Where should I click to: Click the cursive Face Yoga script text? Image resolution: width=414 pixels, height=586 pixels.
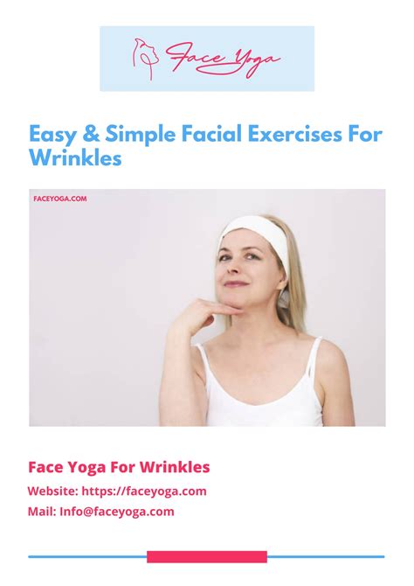pos(223,59)
